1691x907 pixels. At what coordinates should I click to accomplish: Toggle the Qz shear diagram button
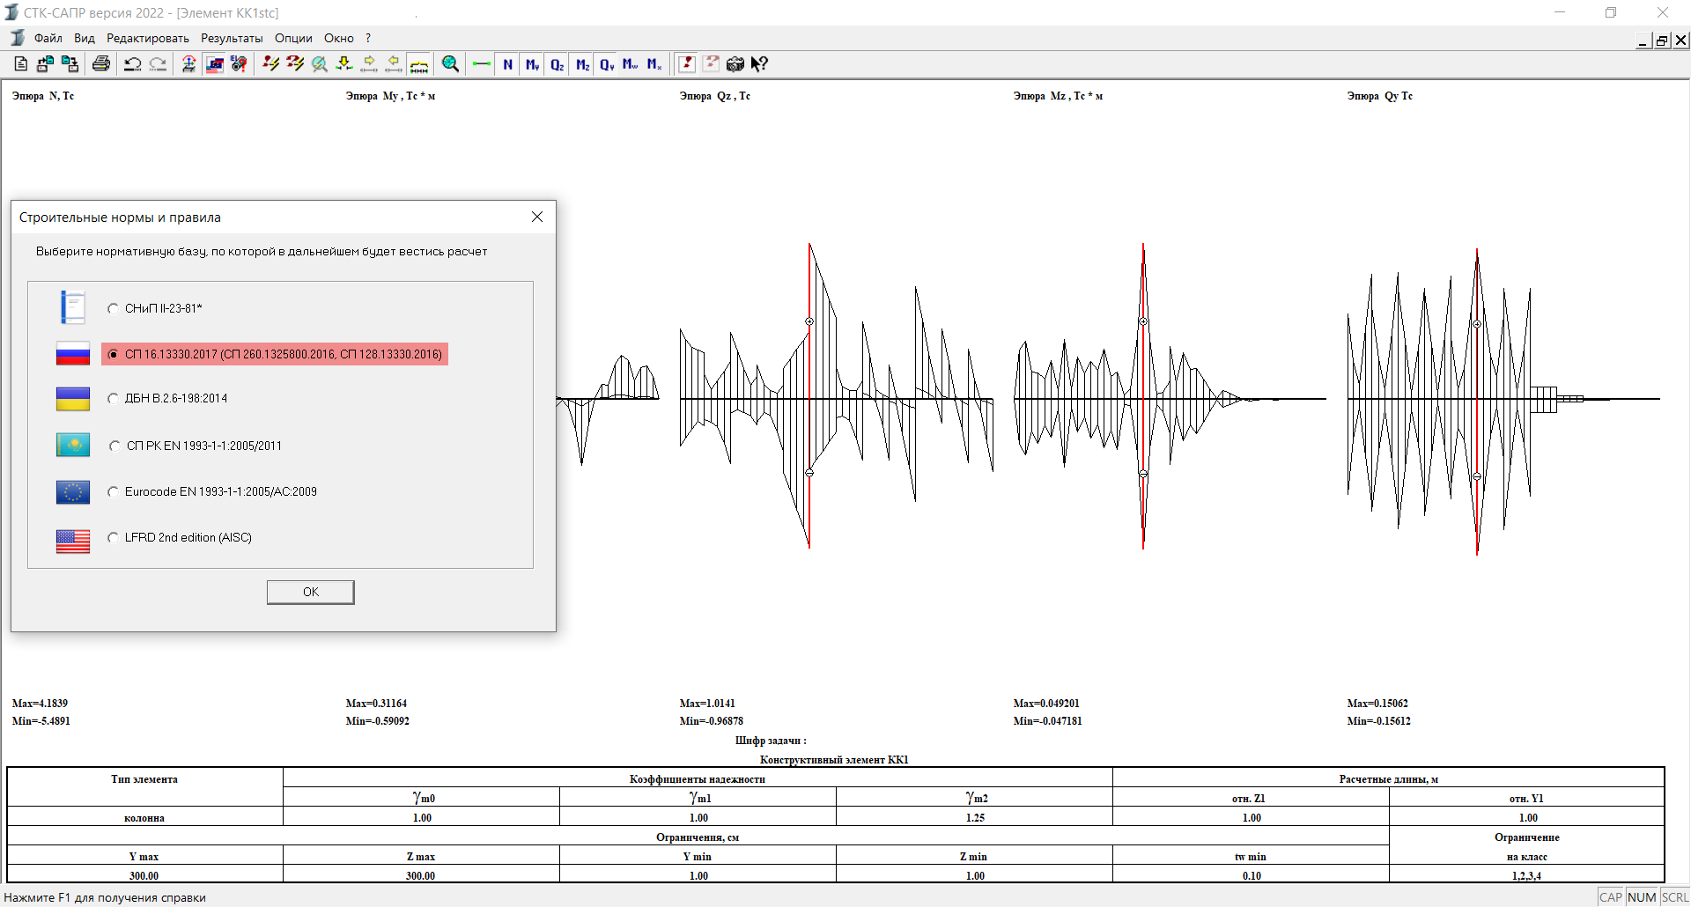point(557,64)
